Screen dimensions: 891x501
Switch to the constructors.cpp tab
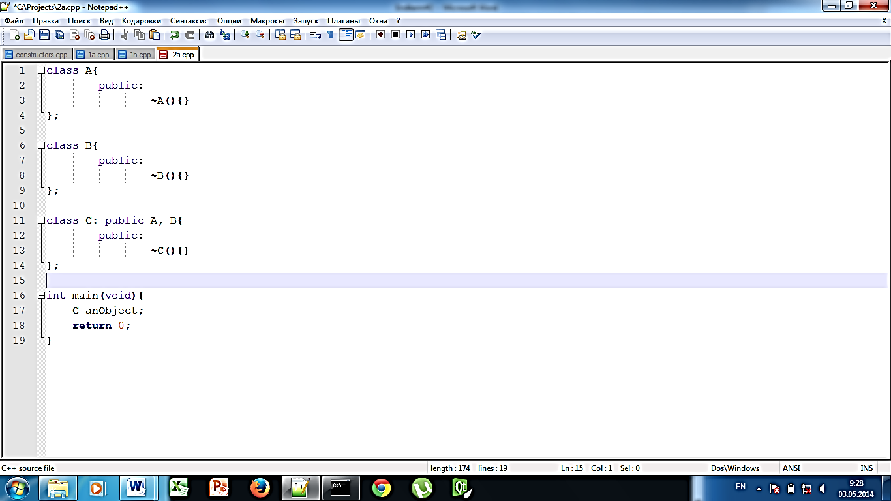37,55
